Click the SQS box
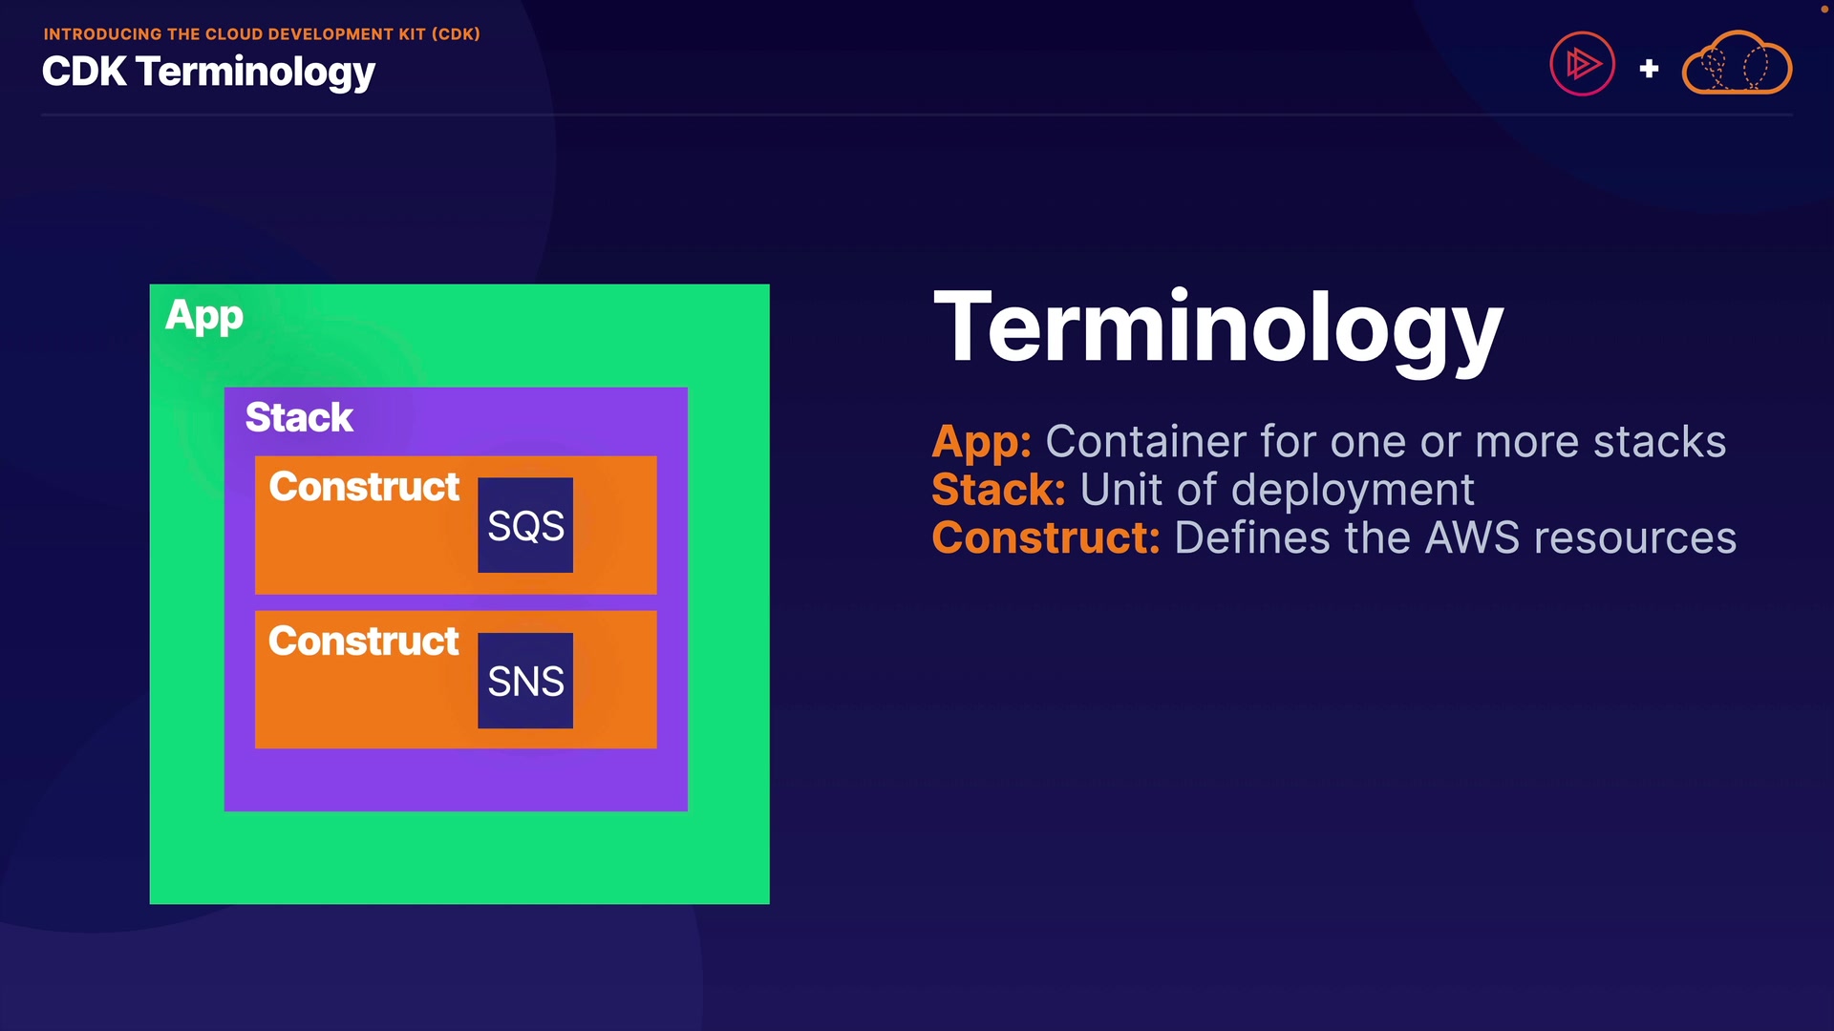Viewport: 1834px width, 1031px height. click(525, 525)
